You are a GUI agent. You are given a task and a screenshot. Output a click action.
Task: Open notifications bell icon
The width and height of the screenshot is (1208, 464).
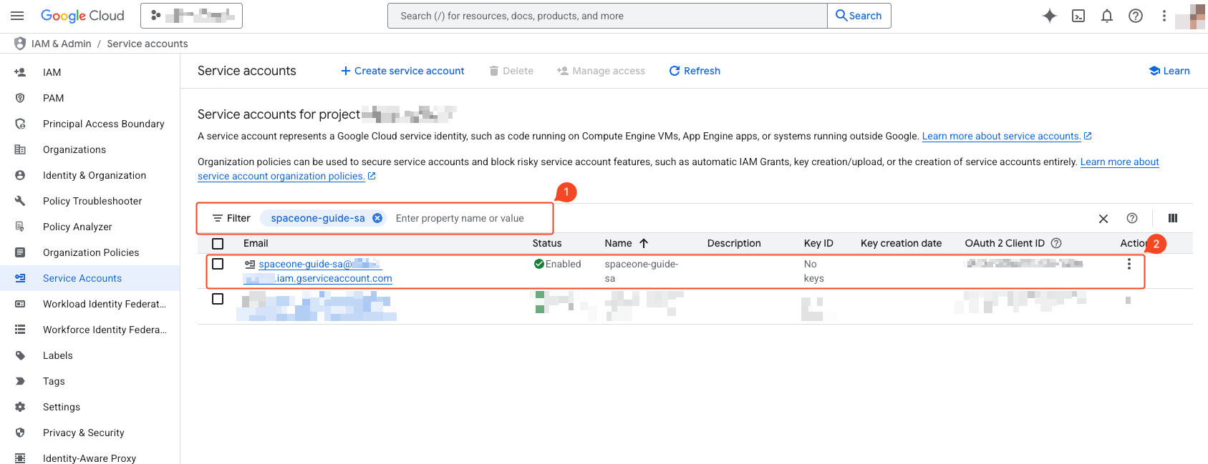coord(1107,16)
